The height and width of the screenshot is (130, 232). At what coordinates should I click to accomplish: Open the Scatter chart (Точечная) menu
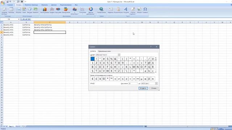pos(83,10)
